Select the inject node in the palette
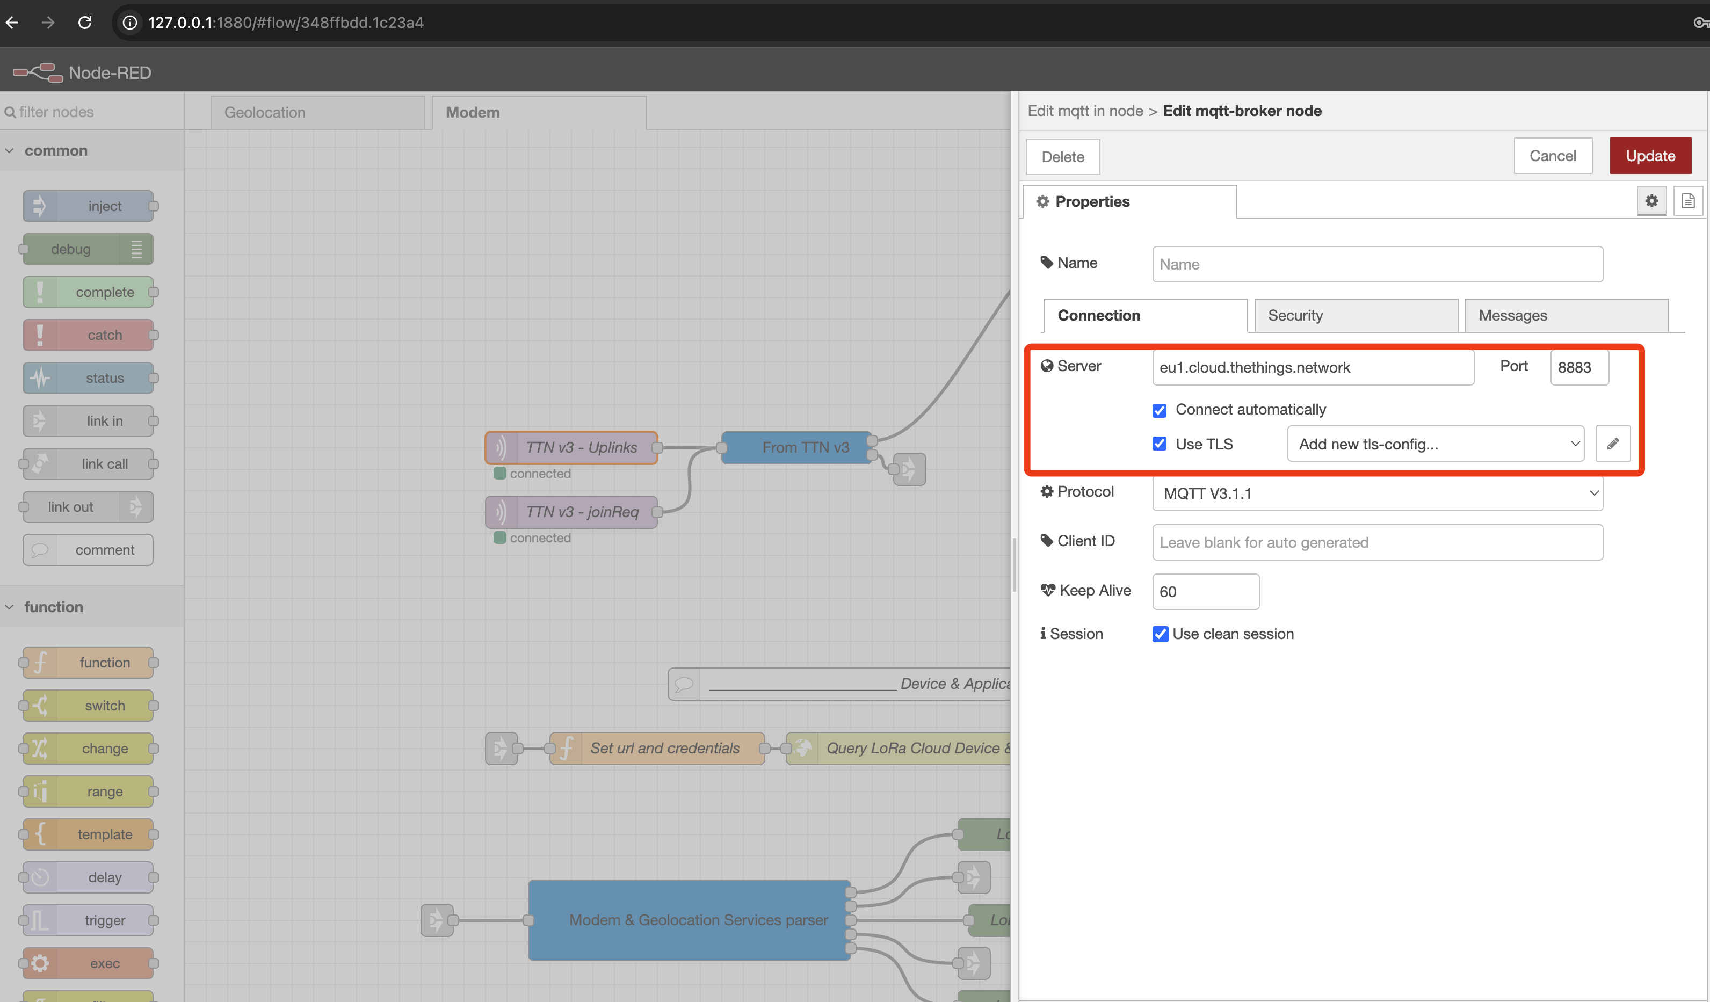 [89, 206]
